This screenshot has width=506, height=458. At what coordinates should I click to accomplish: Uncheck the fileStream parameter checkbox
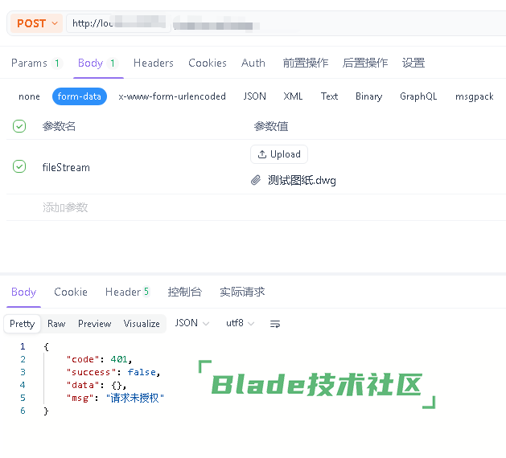19,167
